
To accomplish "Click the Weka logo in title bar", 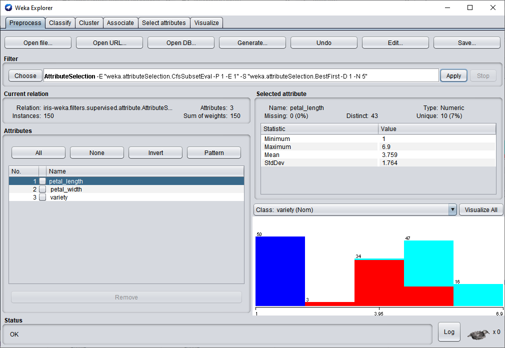I will 8,7.
